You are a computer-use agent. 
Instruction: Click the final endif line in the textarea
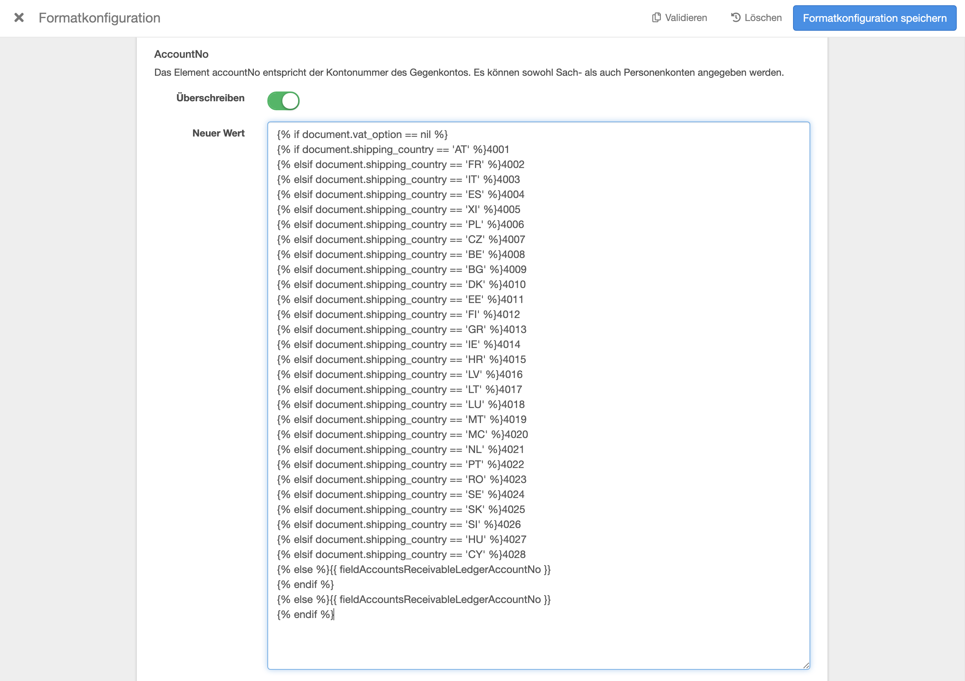[305, 614]
